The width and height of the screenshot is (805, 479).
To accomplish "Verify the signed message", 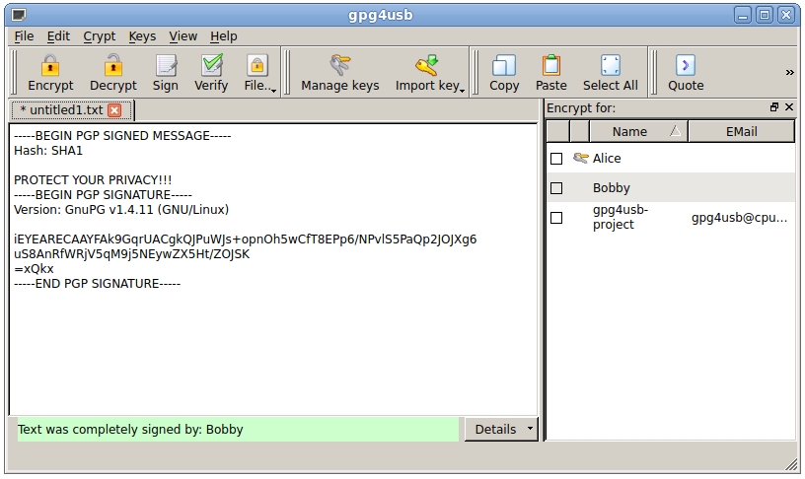I will click(x=211, y=72).
